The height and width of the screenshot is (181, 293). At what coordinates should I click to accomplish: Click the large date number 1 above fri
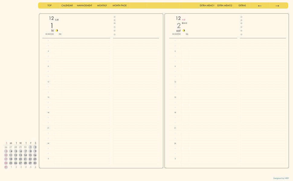[x=52, y=26]
